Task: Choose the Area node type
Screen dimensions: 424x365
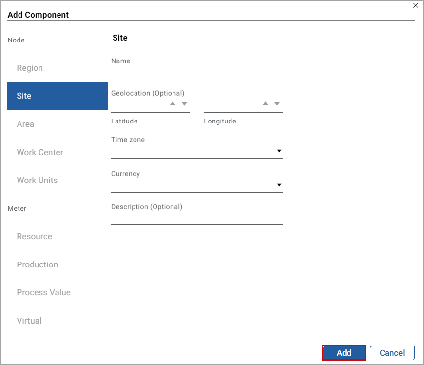Action: (x=25, y=124)
